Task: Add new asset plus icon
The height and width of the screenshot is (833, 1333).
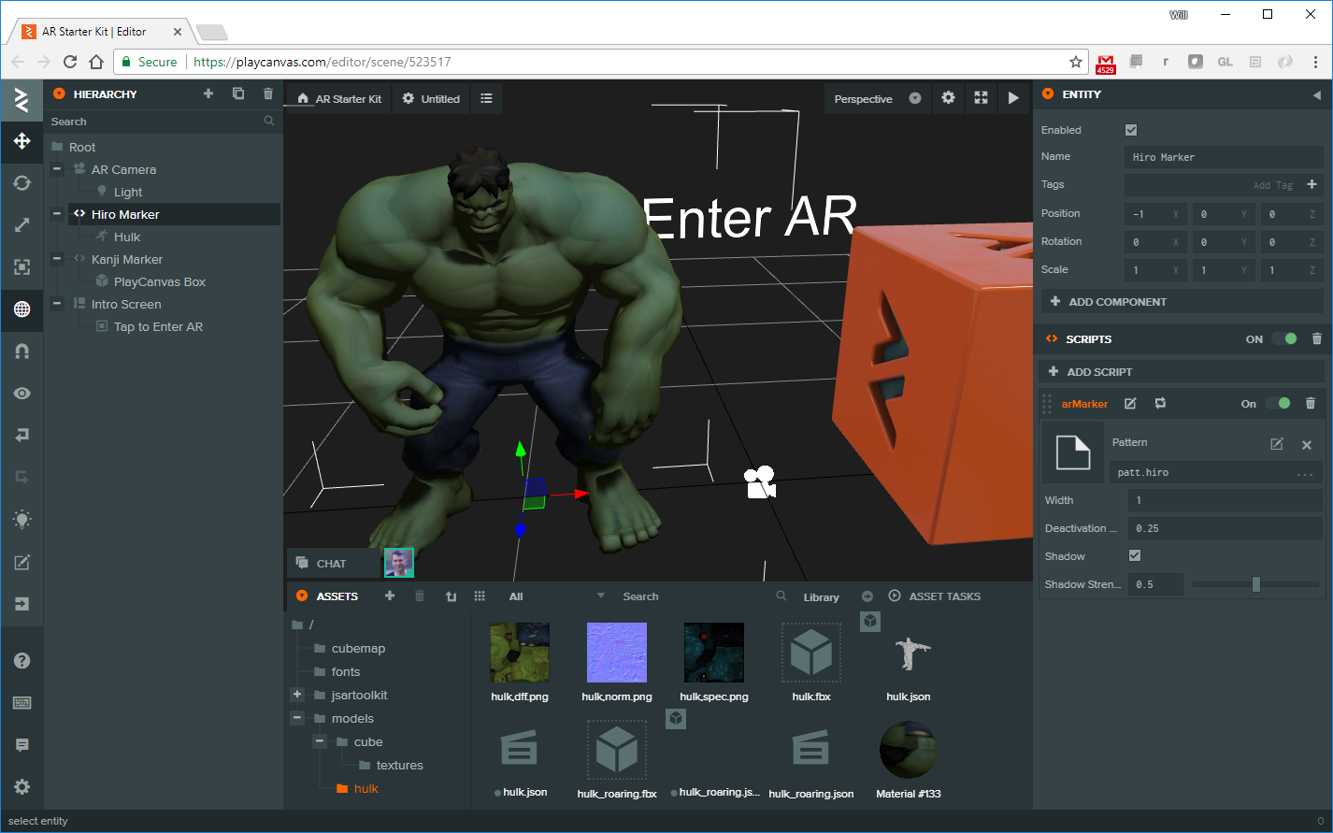Action: click(x=390, y=596)
